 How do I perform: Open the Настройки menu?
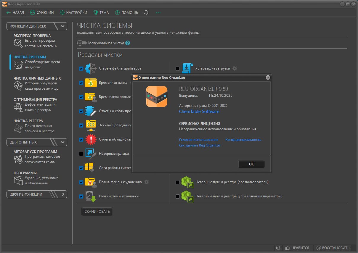click(x=73, y=12)
